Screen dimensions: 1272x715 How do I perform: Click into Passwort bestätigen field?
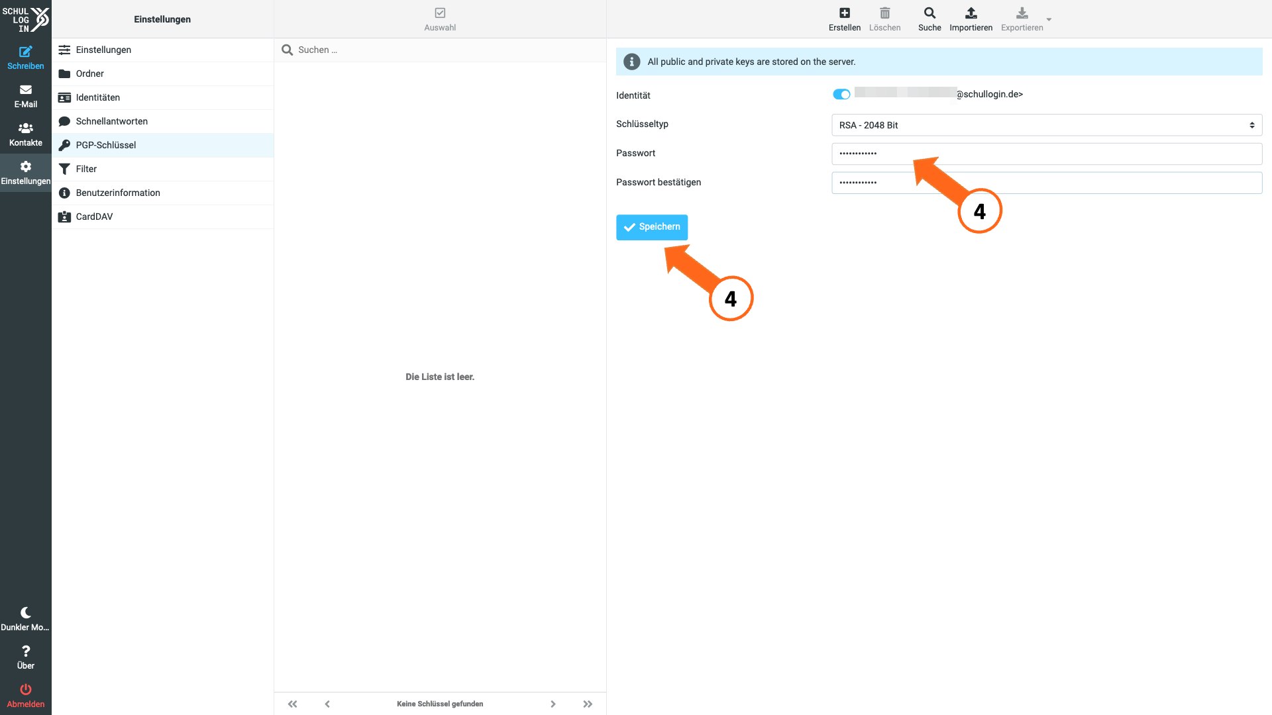[x=1047, y=183]
